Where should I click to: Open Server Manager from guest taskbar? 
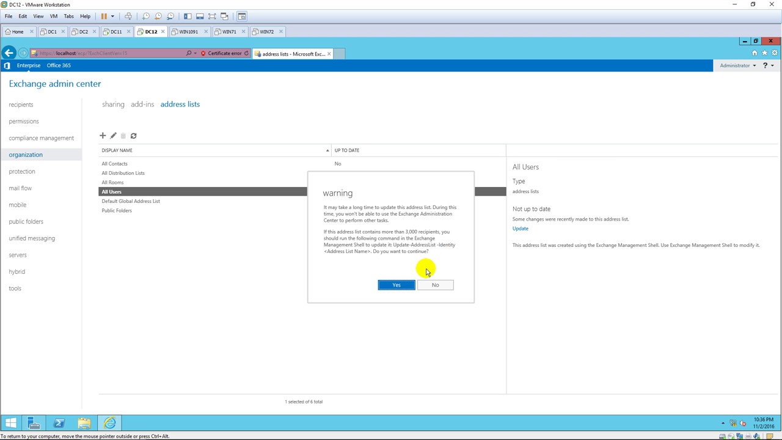click(x=34, y=423)
